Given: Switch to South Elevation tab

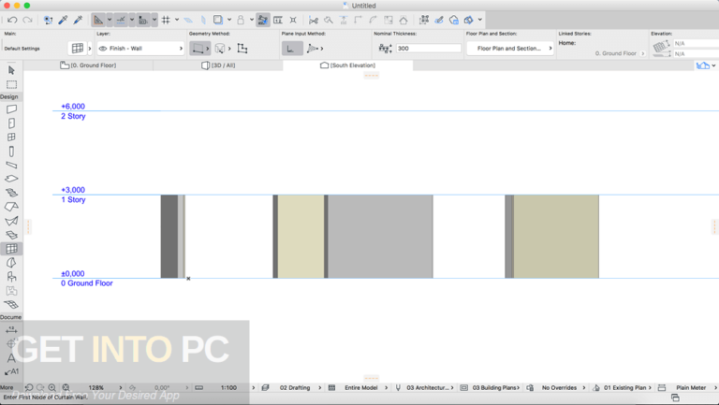Looking at the screenshot, I should pyautogui.click(x=347, y=65).
